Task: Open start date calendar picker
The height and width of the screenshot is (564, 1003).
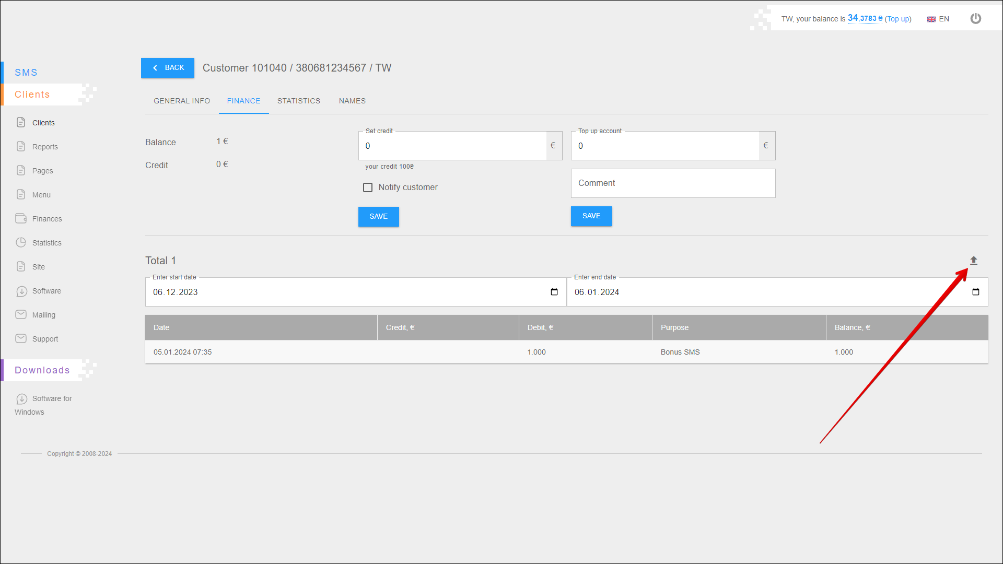Action: (x=554, y=292)
